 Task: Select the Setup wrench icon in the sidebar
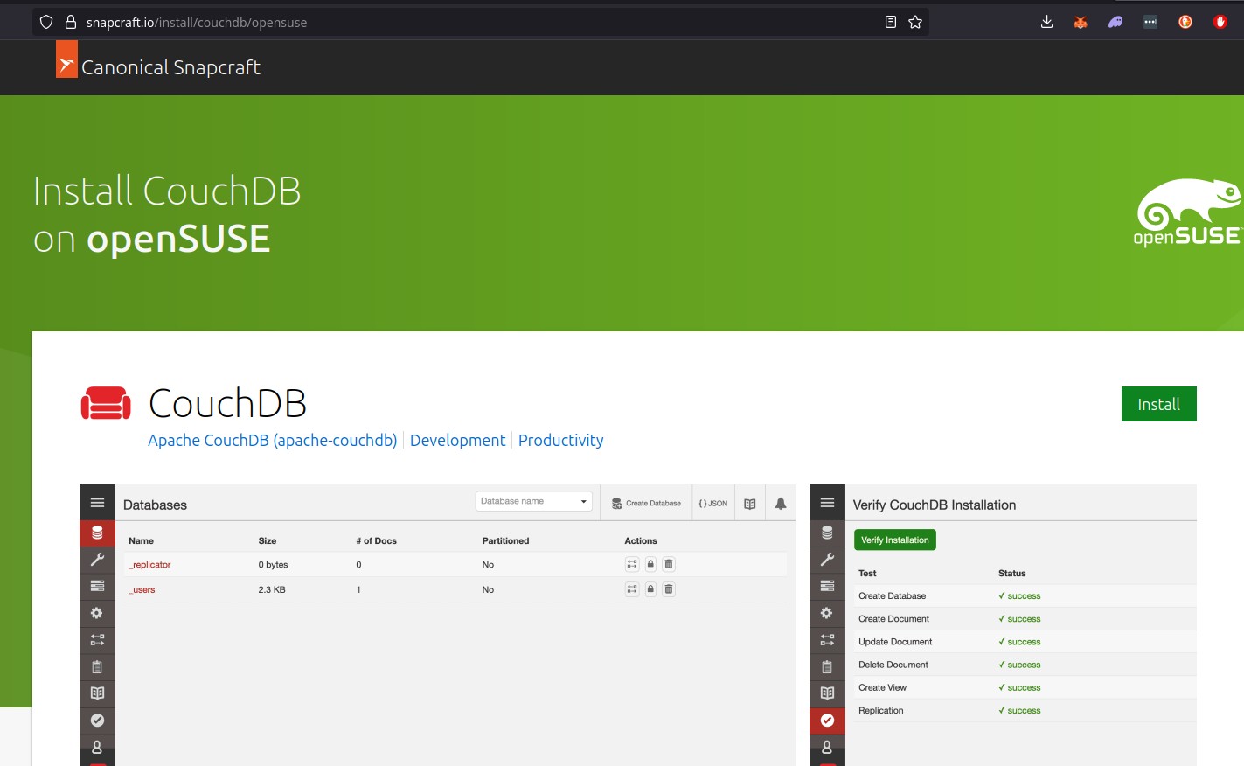click(97, 560)
